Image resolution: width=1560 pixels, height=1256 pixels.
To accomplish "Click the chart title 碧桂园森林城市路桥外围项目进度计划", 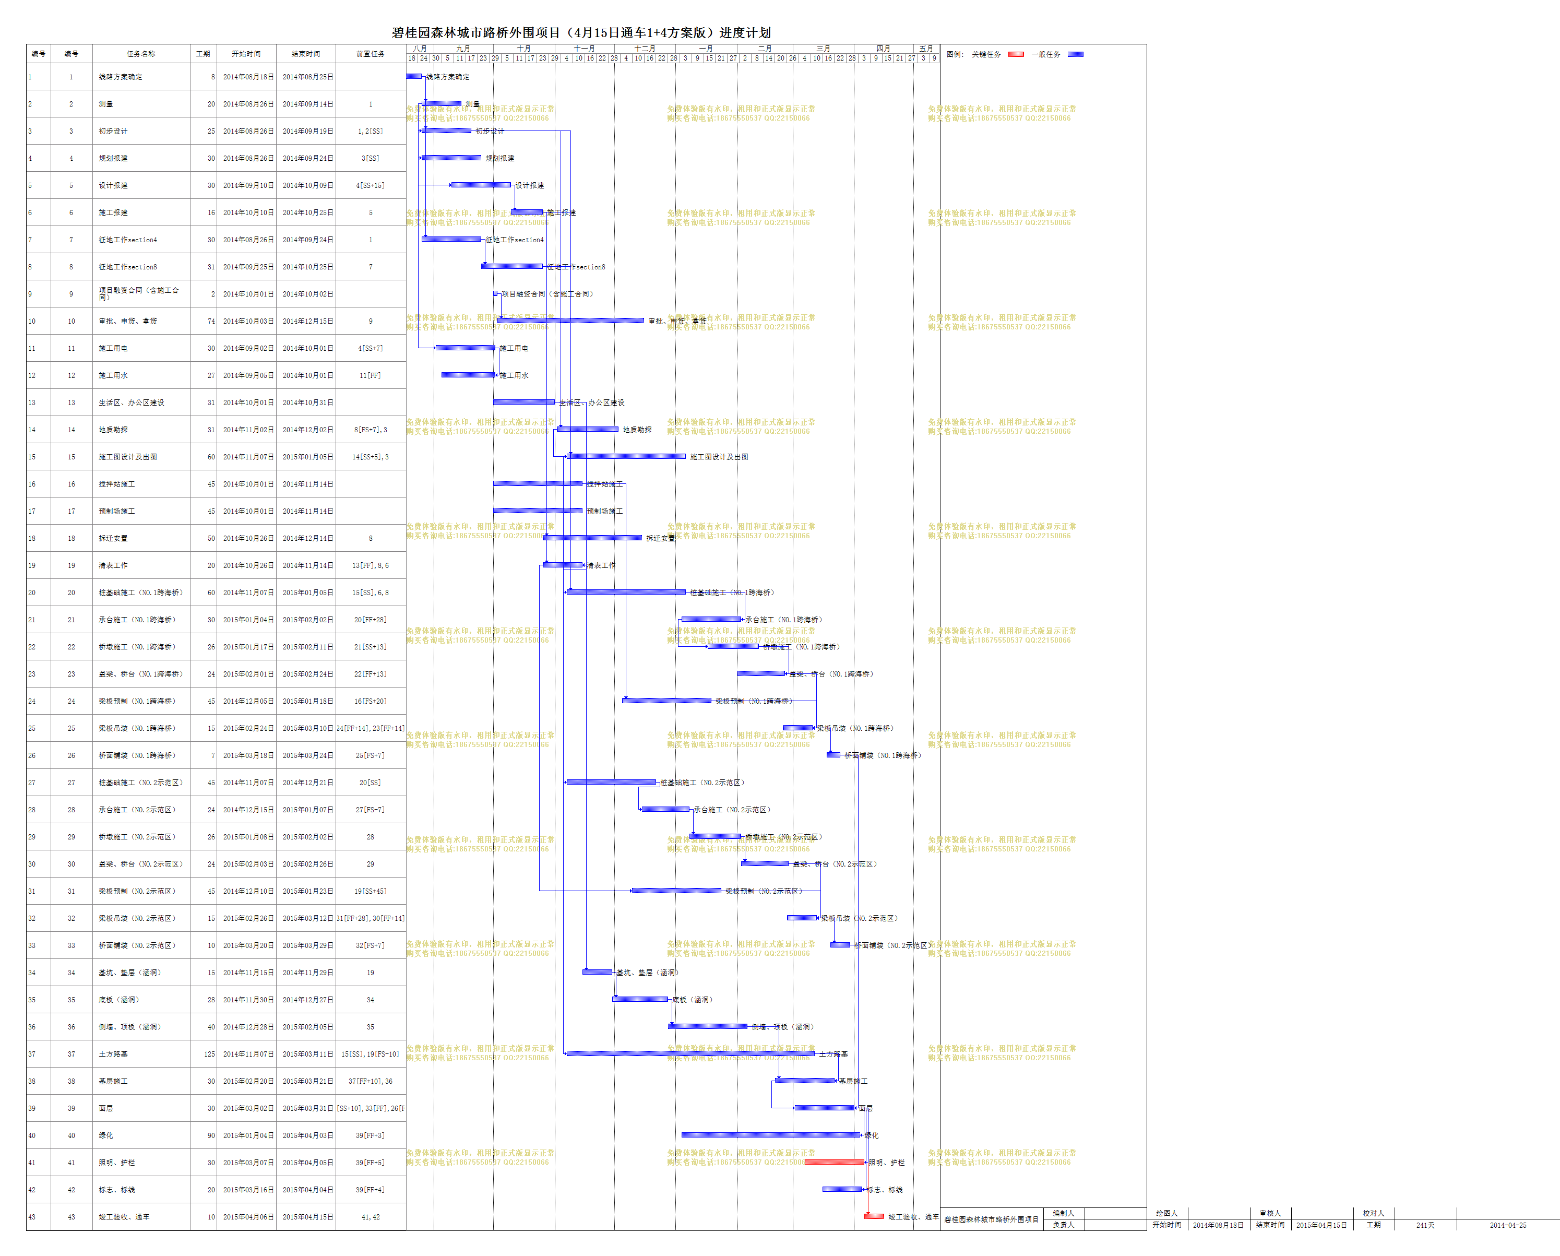I will click(581, 32).
